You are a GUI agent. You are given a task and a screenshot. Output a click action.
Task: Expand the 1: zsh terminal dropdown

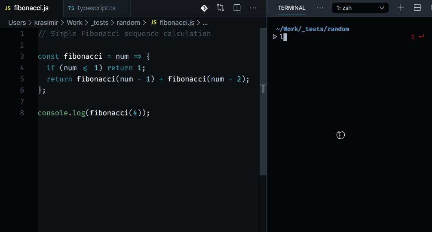click(x=360, y=8)
